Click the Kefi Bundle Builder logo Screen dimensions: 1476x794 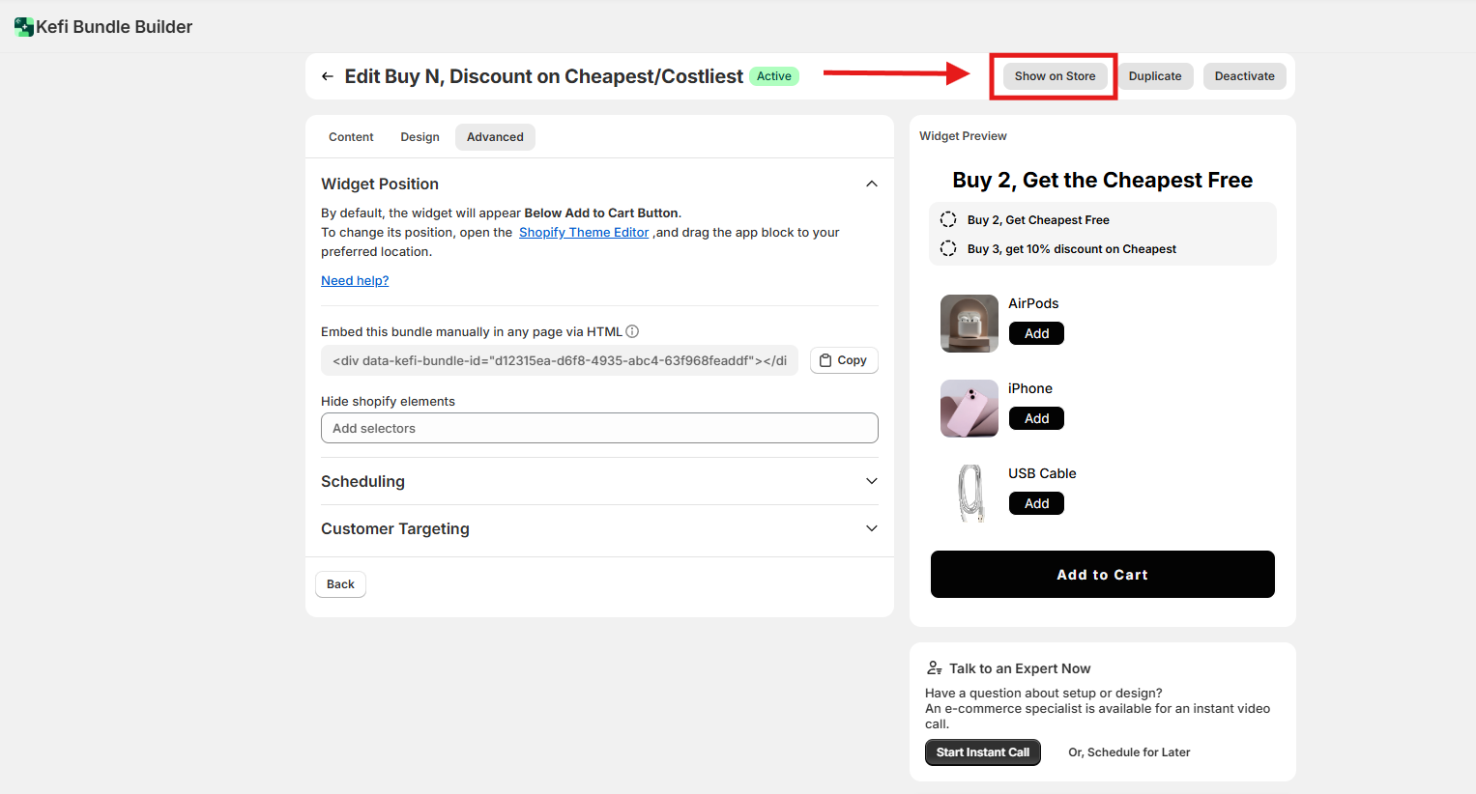(x=24, y=27)
